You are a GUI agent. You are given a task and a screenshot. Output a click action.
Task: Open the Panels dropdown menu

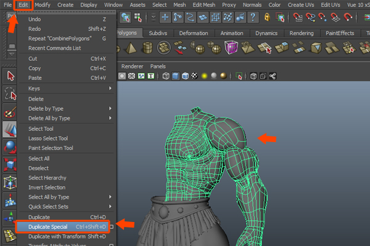coord(158,66)
